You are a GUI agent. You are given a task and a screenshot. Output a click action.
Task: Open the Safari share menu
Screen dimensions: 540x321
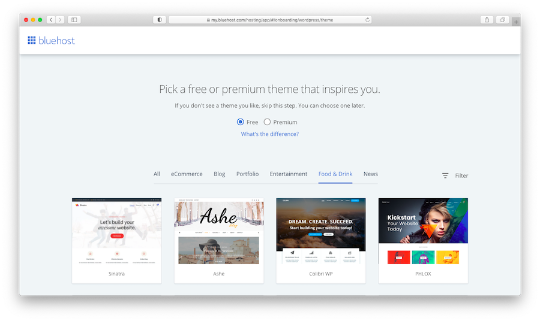487,20
